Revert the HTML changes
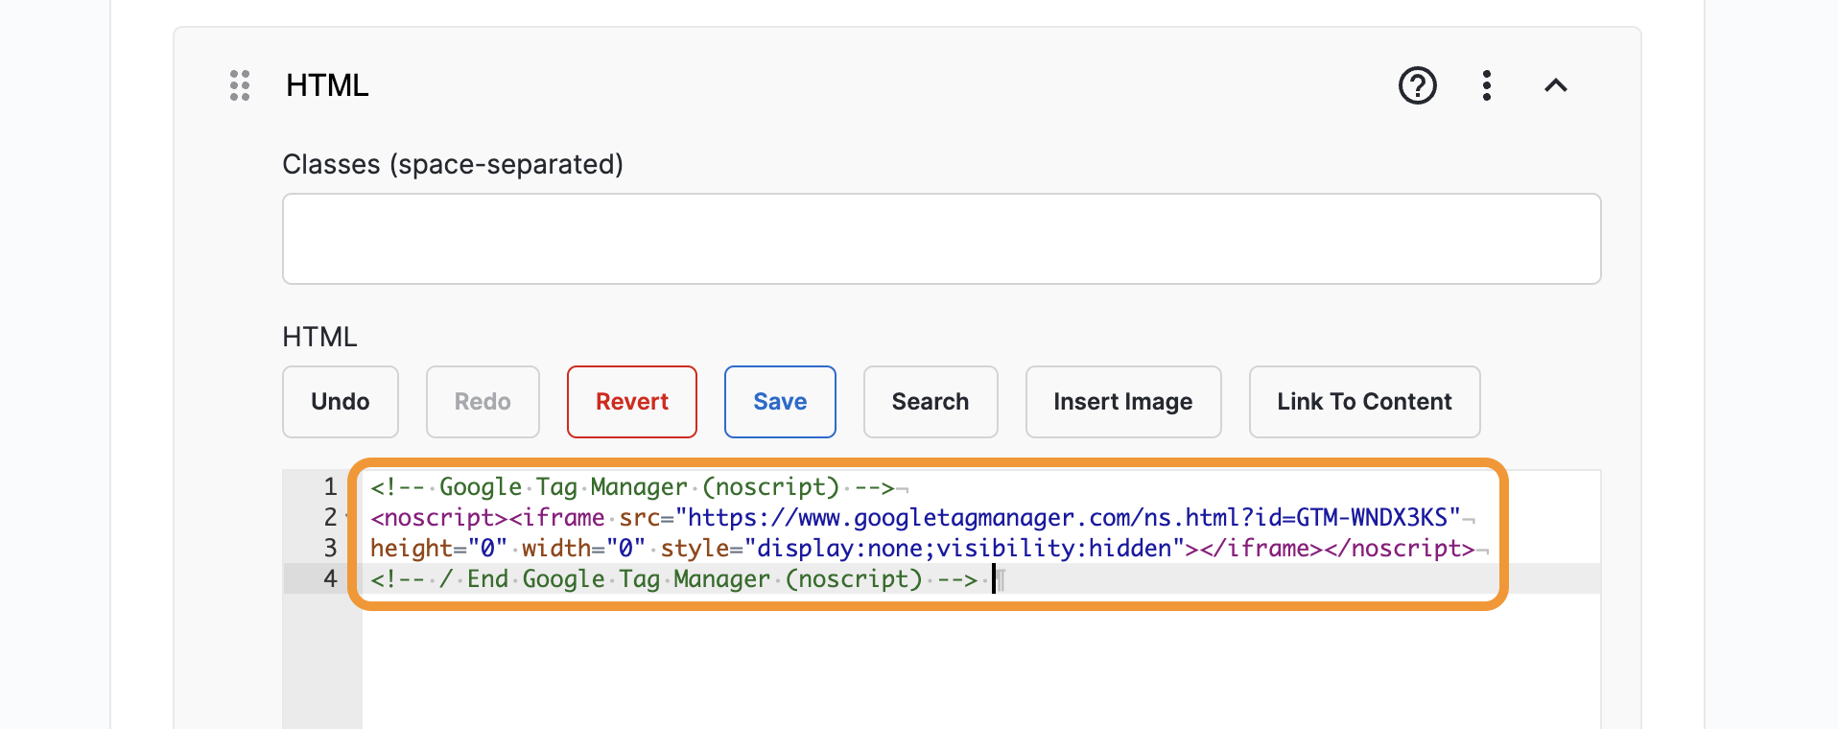This screenshot has width=1838, height=729. point(631,402)
